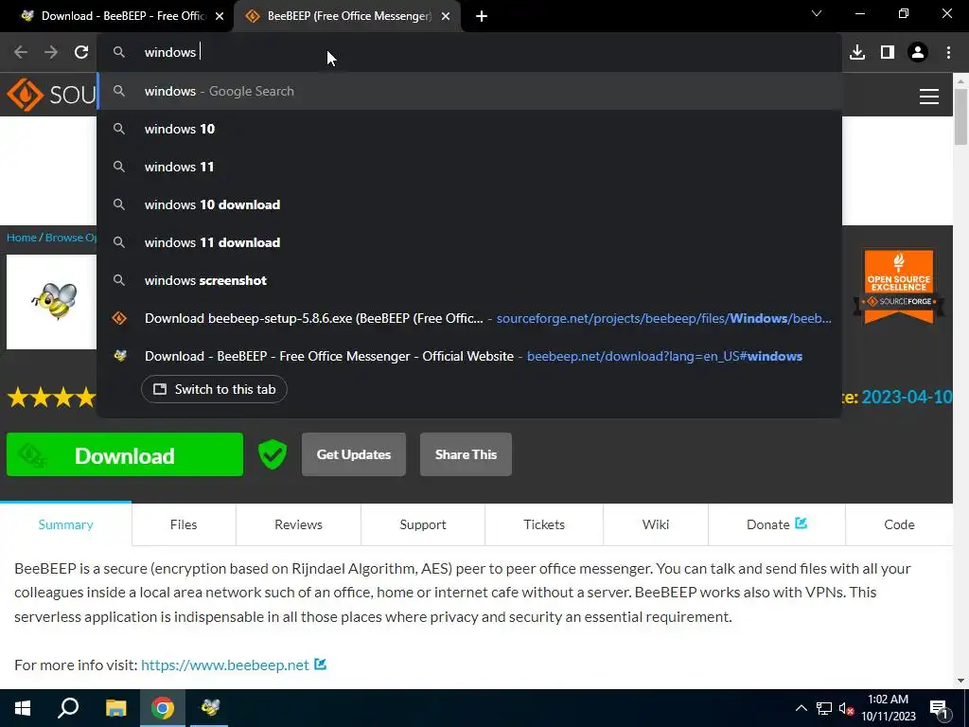Select the Summary tab
969x727 pixels.
(65, 524)
